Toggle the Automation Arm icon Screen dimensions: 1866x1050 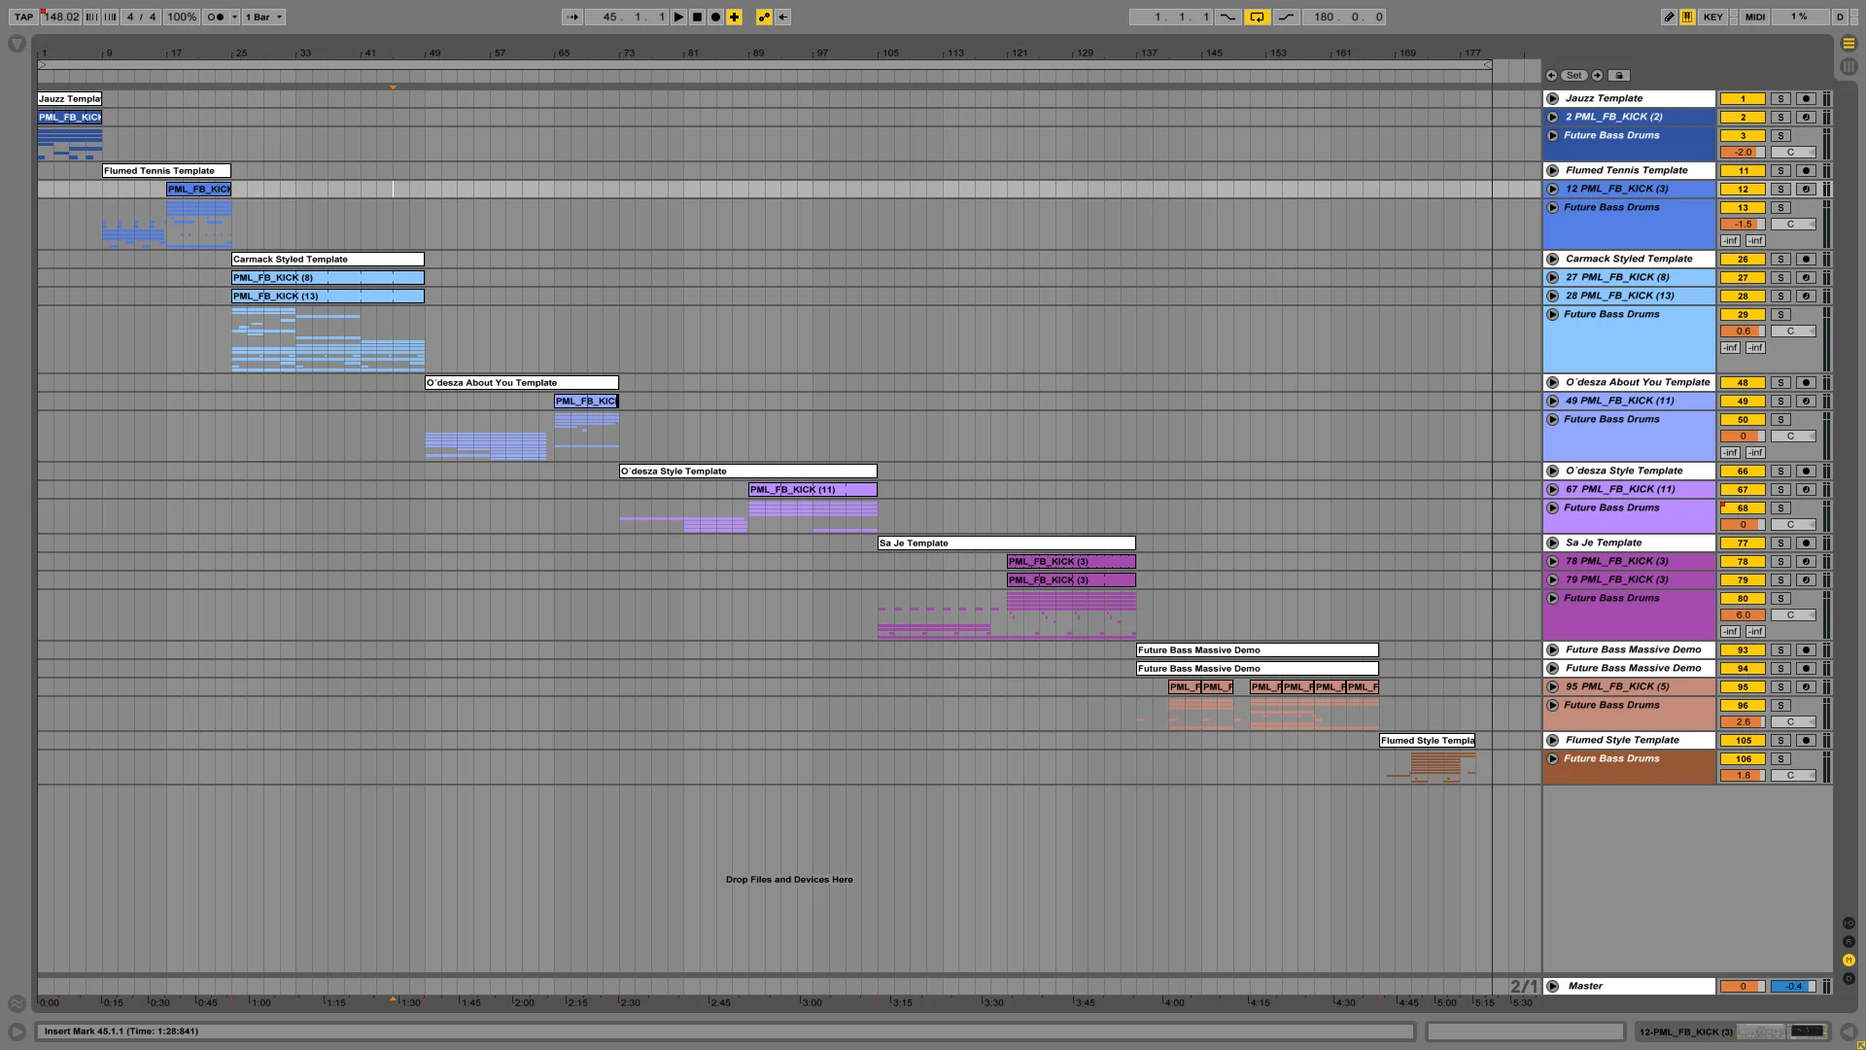pos(764,17)
